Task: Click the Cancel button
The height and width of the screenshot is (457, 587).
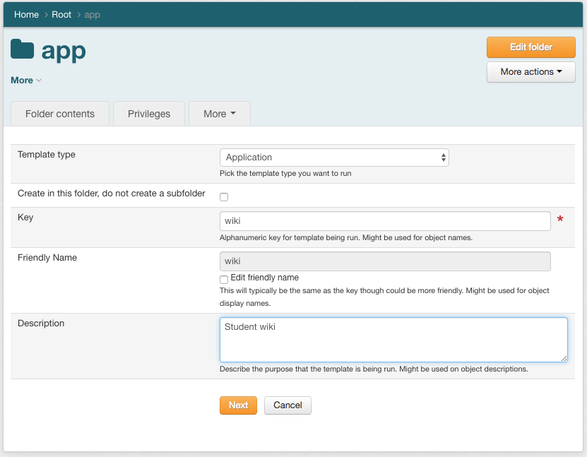Action: [x=287, y=405]
